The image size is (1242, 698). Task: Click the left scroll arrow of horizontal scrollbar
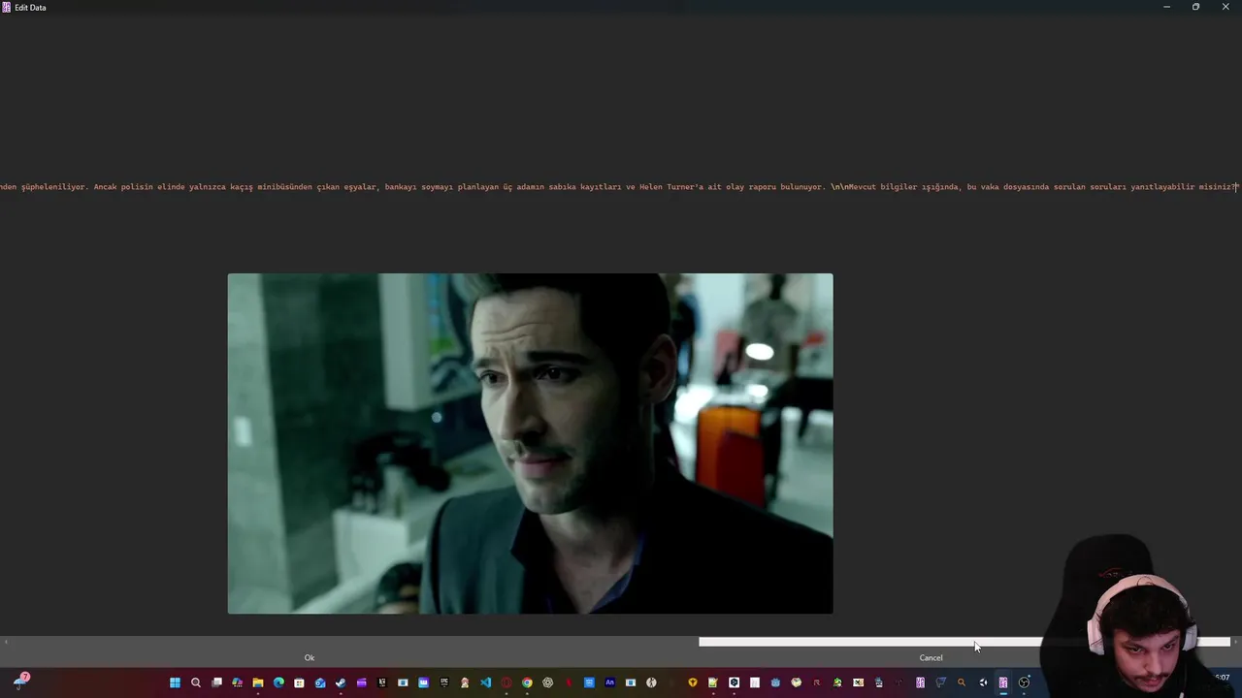pyautogui.click(x=6, y=642)
